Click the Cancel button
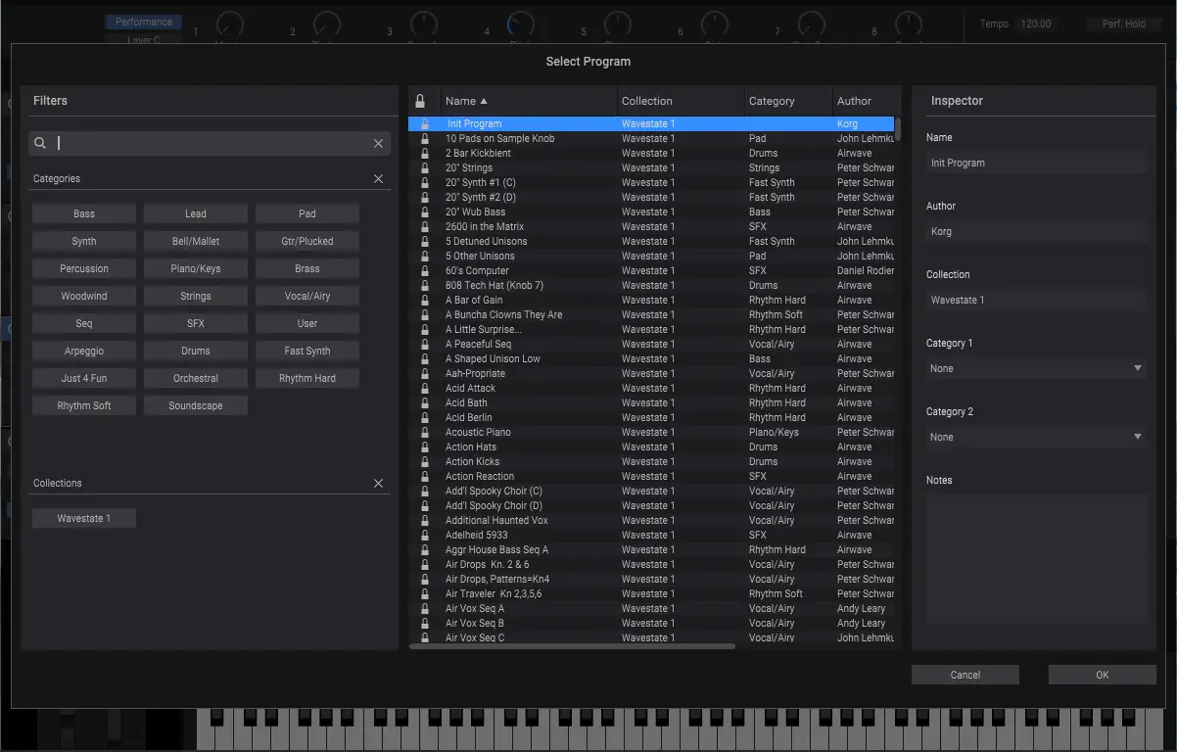Viewport: 1177px width, 752px height. (x=965, y=675)
